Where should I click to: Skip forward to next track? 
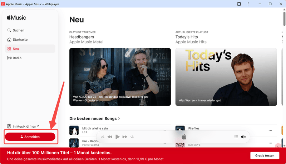[x=125, y=137]
